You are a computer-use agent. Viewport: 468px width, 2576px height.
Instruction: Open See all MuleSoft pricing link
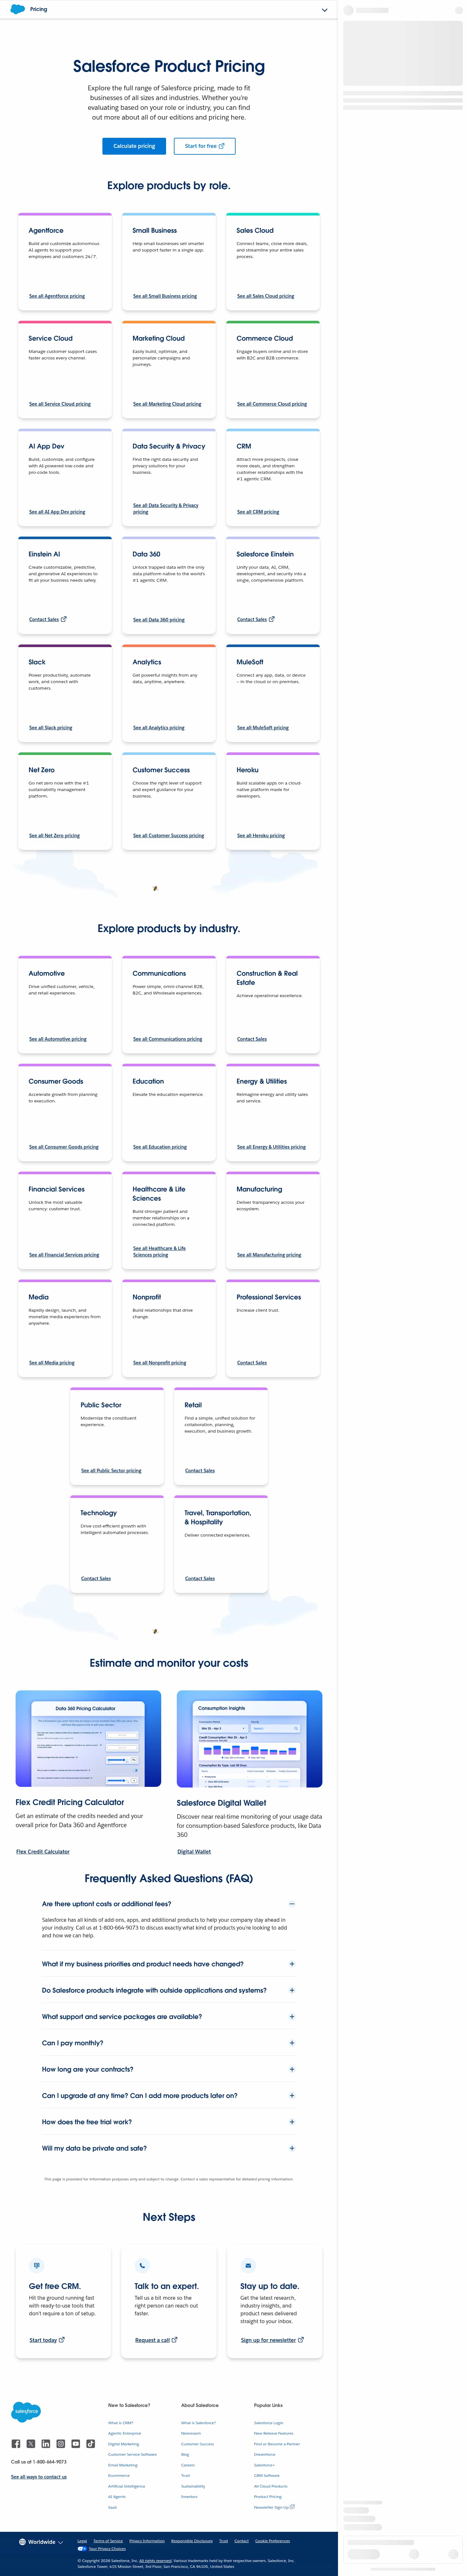263,728
